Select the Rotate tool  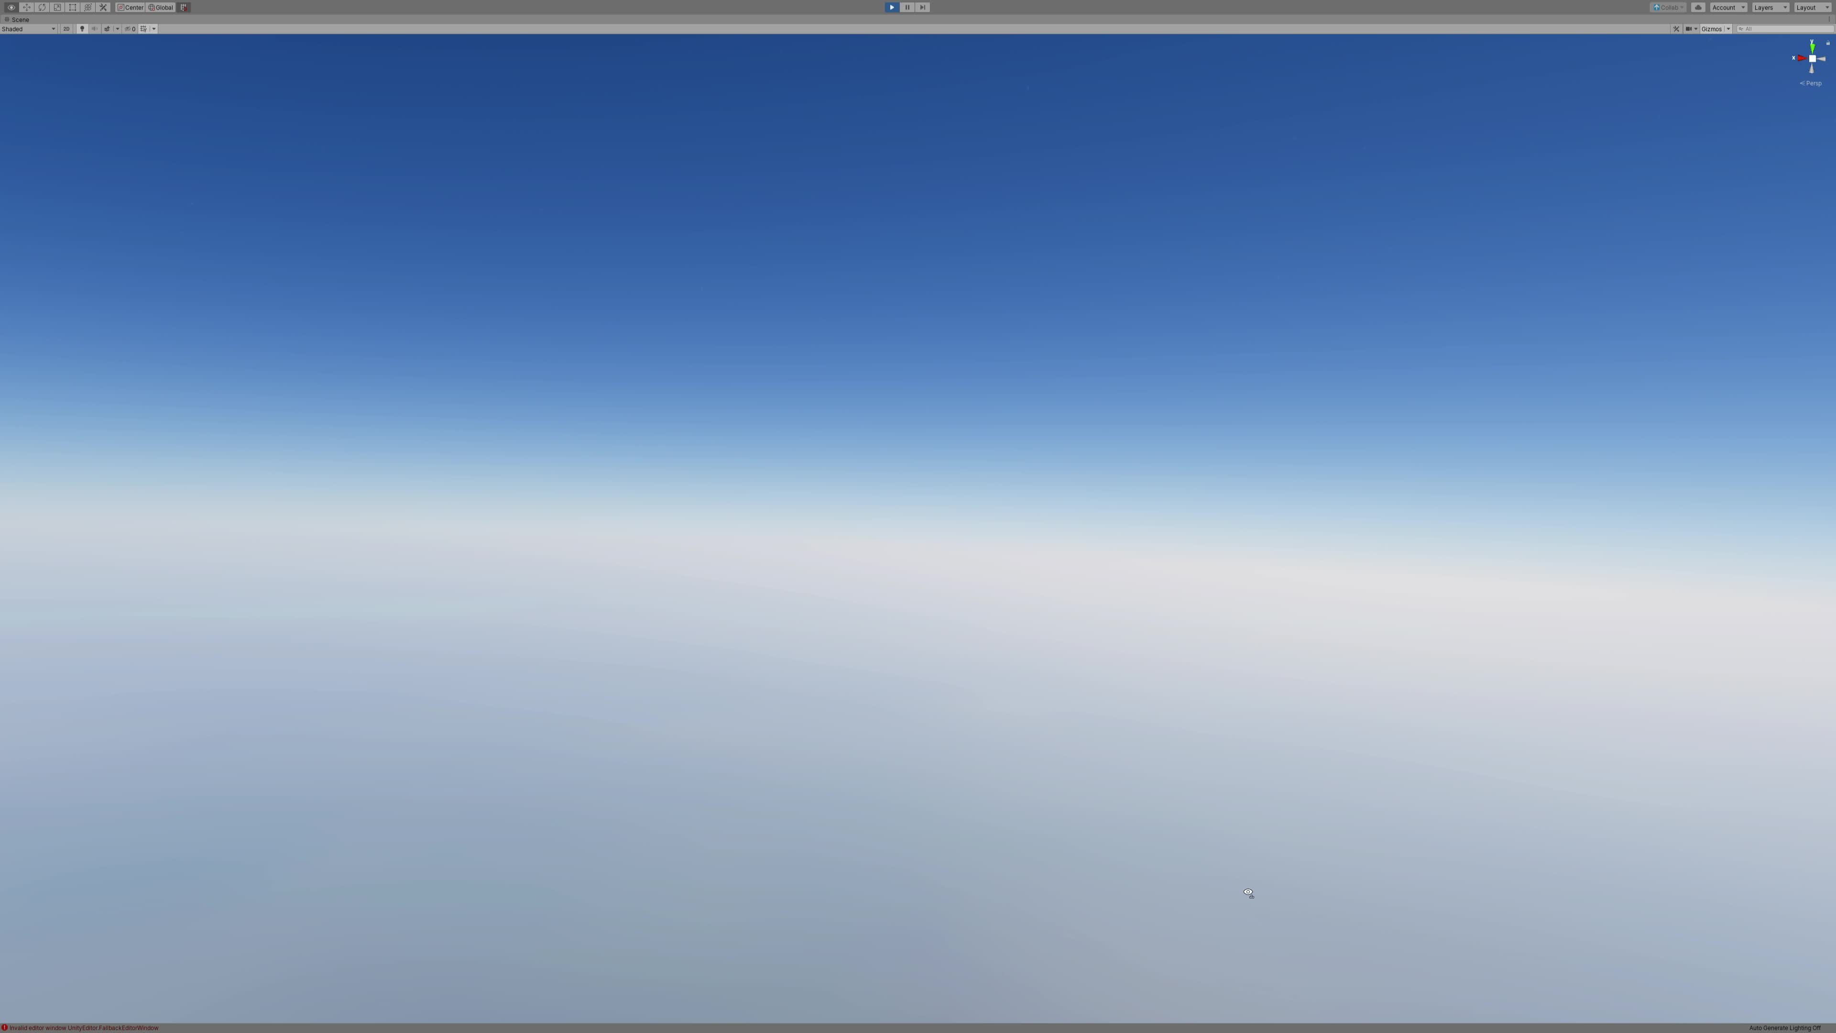pos(42,7)
